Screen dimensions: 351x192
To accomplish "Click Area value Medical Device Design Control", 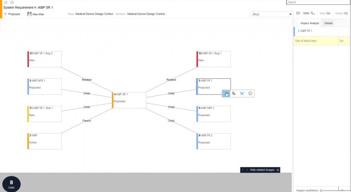I will 94,14.
